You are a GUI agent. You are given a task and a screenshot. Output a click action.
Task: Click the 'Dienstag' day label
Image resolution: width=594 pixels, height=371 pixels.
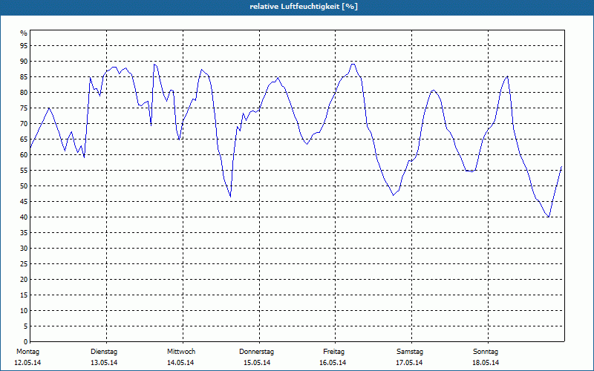pyautogui.click(x=104, y=352)
